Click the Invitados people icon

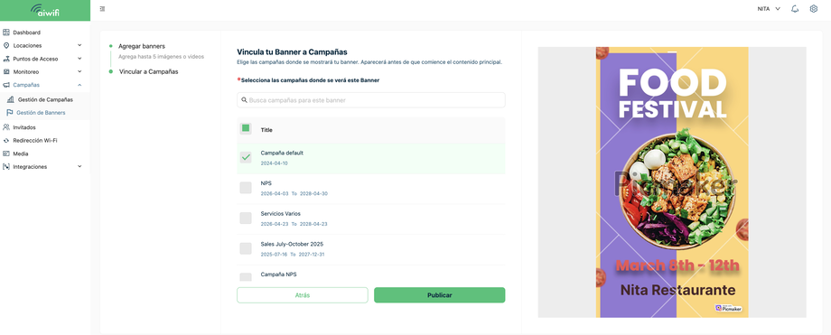[6, 127]
